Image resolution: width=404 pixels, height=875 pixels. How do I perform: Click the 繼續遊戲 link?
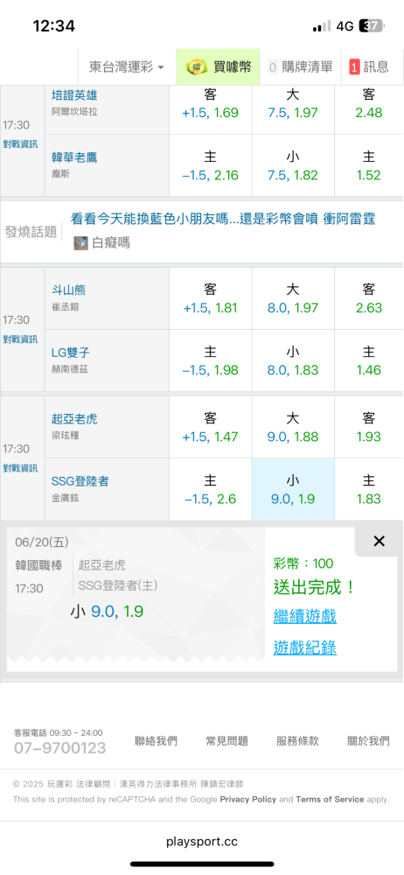pos(304,617)
